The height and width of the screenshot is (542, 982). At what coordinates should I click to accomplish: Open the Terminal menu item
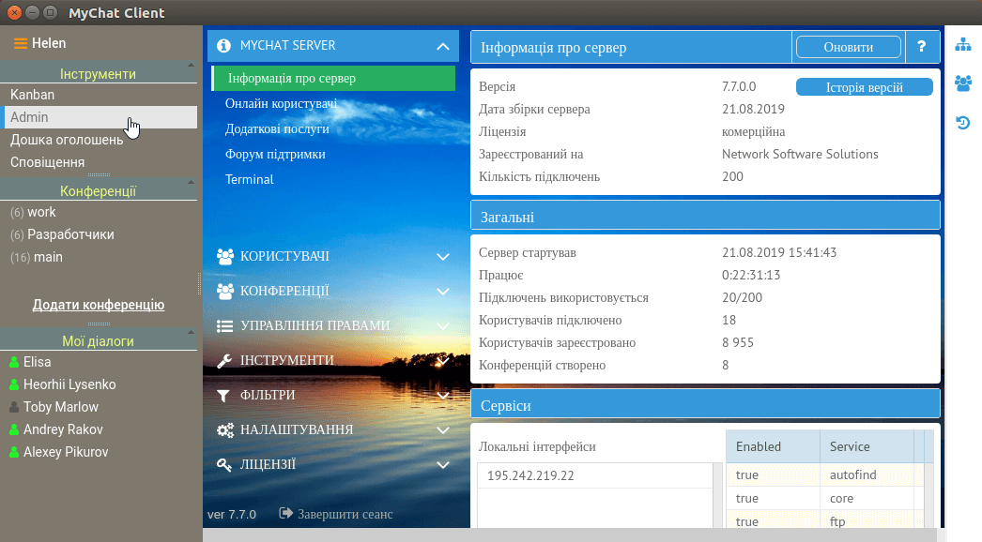(250, 179)
